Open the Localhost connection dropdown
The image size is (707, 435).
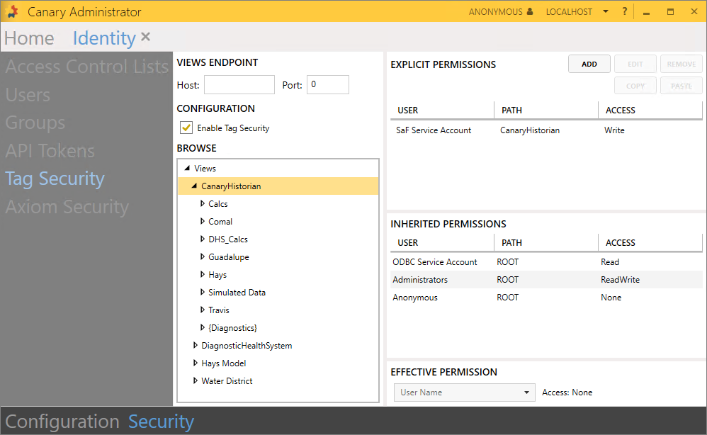click(x=606, y=11)
